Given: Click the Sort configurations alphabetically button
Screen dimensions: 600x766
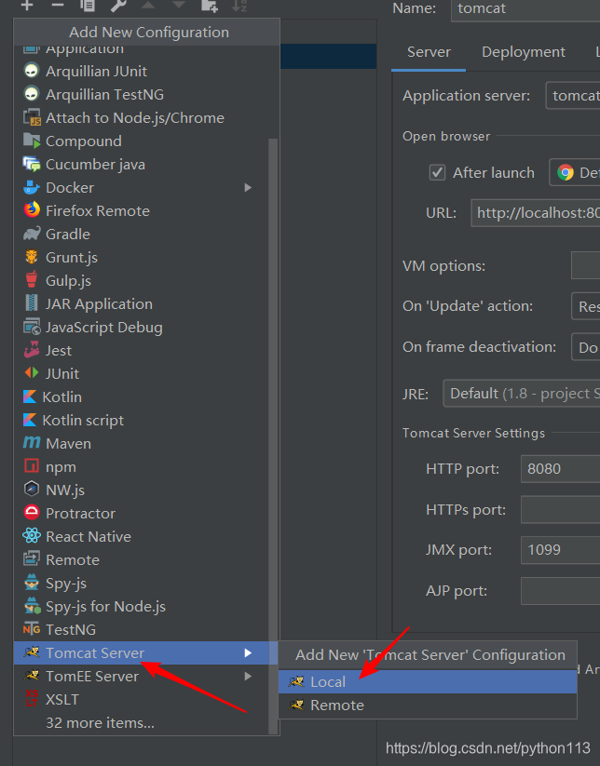Looking at the screenshot, I should coord(239,6).
